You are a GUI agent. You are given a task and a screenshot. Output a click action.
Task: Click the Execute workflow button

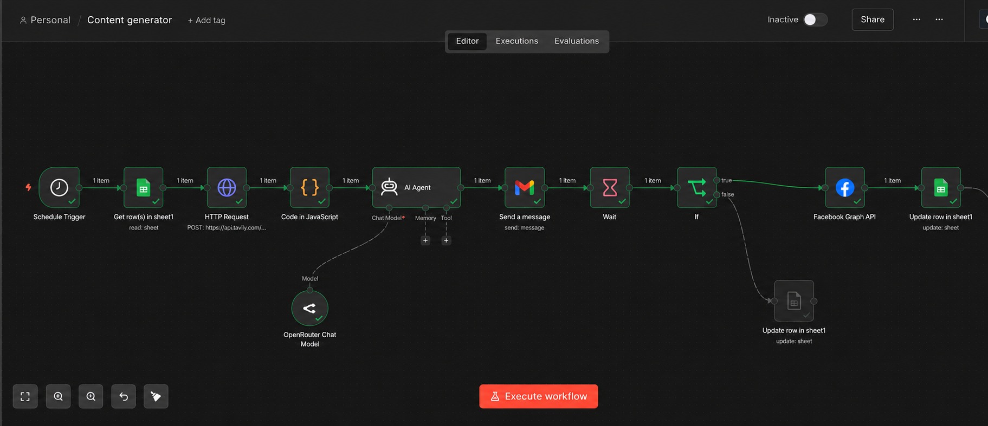539,396
